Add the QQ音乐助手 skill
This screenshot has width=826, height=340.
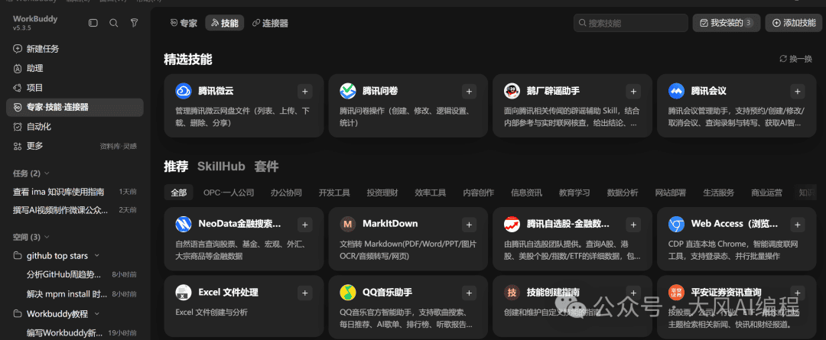click(x=469, y=293)
